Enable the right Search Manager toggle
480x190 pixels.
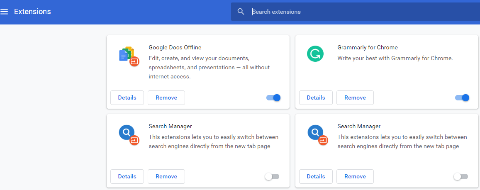[x=461, y=177]
